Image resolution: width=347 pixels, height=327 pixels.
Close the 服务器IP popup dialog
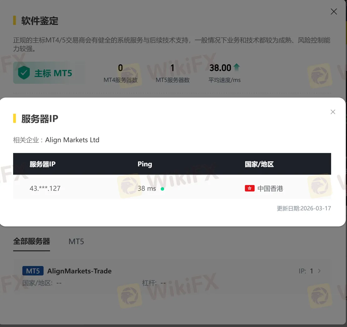[333, 112]
